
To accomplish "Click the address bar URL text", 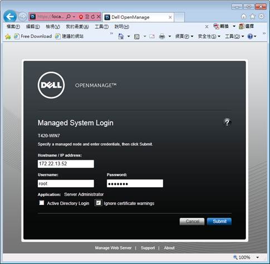I will 51,17.
